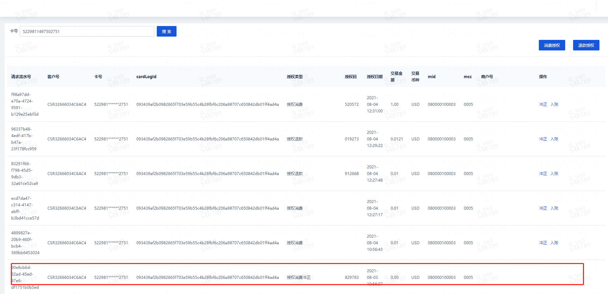
Task: Click 入账 for authorization code 912668 row
Action: click(x=554, y=174)
